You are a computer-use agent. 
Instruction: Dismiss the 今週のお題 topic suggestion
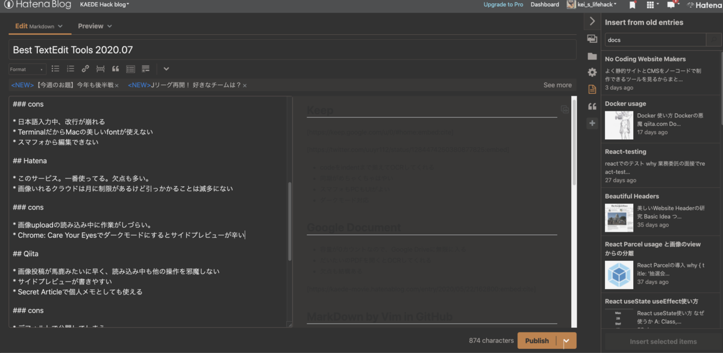pos(117,86)
